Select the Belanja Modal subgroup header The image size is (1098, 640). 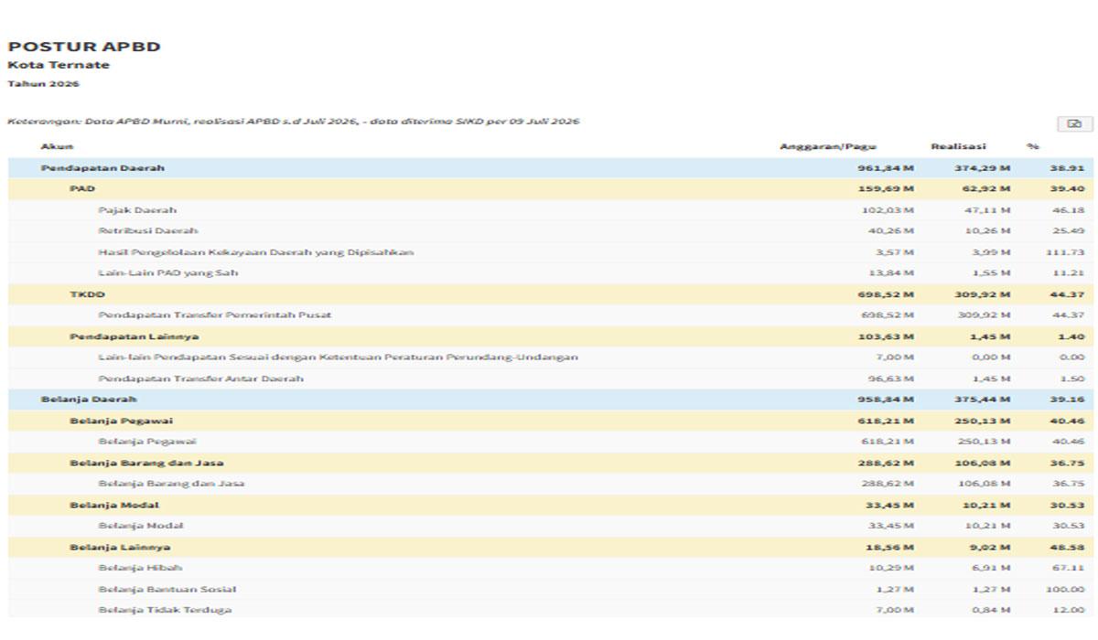pyautogui.click(x=551, y=505)
